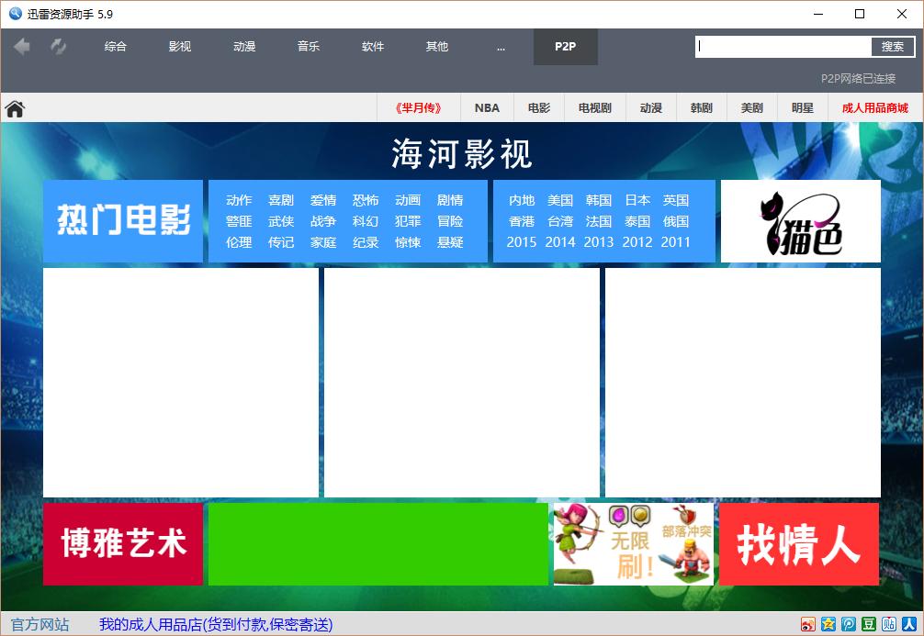Click the Tencent Pengyou share icon
The image size is (924, 636).
(x=848, y=623)
